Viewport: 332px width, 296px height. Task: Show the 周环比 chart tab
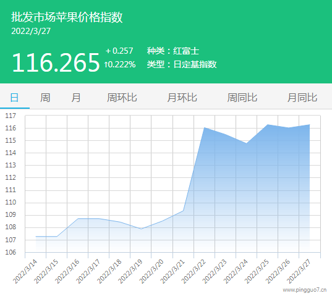[x=122, y=98]
